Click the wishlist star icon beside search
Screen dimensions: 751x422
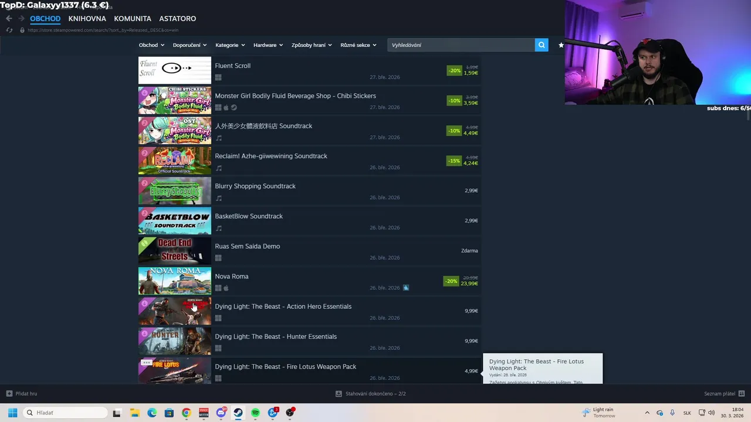561,45
